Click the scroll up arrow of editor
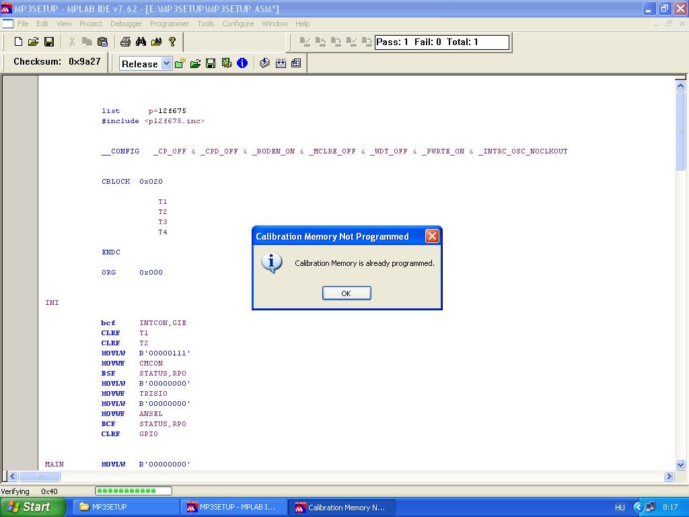The height and width of the screenshot is (517, 689). [680, 85]
